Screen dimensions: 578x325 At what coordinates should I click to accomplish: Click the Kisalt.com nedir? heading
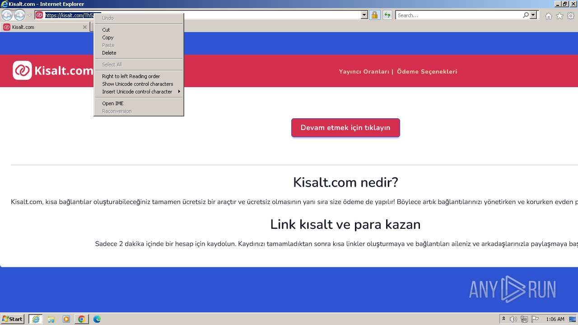pyautogui.click(x=345, y=182)
